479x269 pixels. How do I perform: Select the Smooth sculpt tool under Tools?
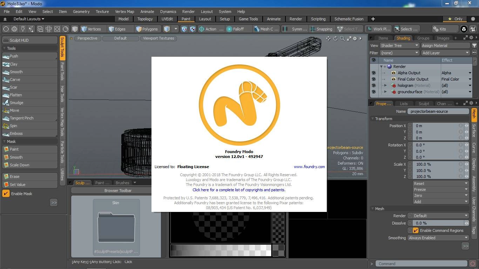[29, 72]
